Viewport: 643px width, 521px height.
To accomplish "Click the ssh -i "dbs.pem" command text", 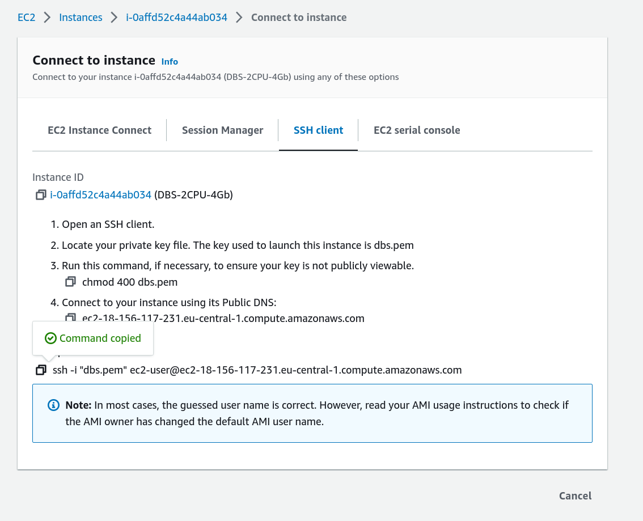I will coord(257,370).
